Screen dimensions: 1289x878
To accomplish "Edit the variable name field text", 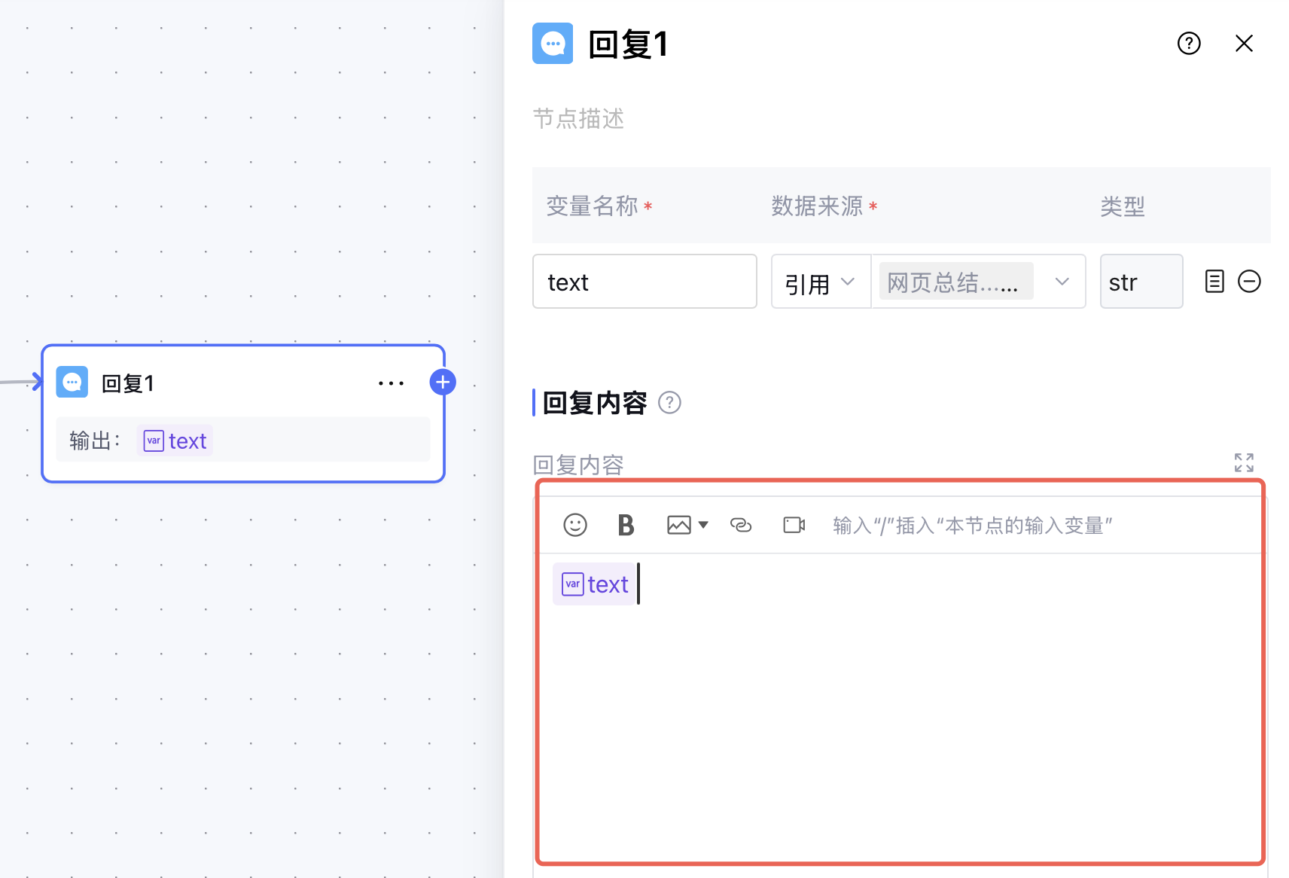I will point(644,282).
